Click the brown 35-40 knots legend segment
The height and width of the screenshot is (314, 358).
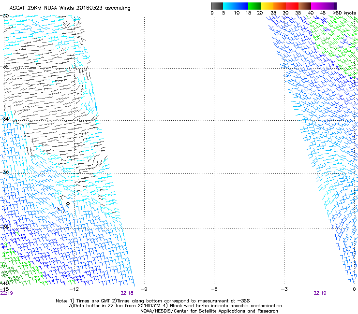coord(305,6)
